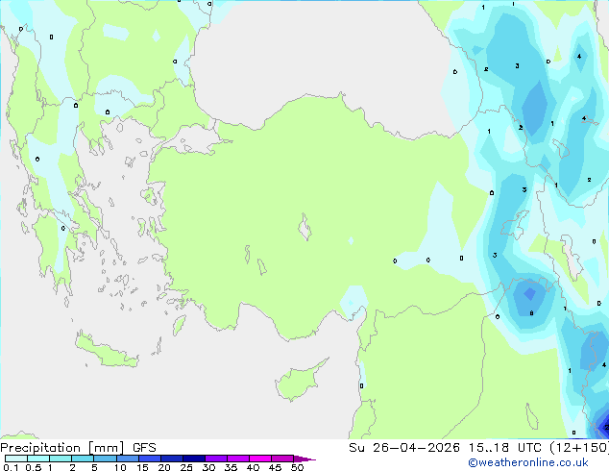Screen dimensions: 609x471
Task: Click the 35–40 mm violet legend swatch
Action: coord(238,459)
